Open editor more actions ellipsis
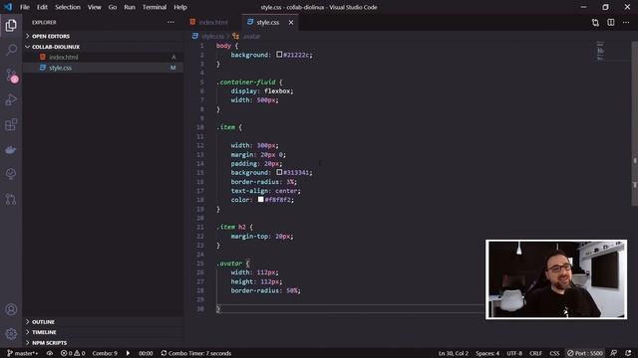 [x=626, y=22]
